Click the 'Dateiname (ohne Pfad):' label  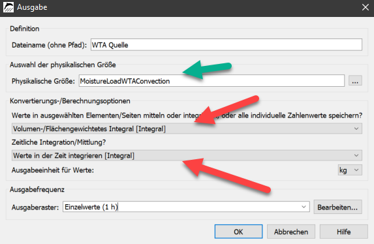50,45
